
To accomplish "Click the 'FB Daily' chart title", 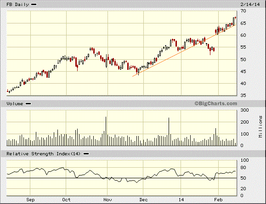I will tap(17, 5).
